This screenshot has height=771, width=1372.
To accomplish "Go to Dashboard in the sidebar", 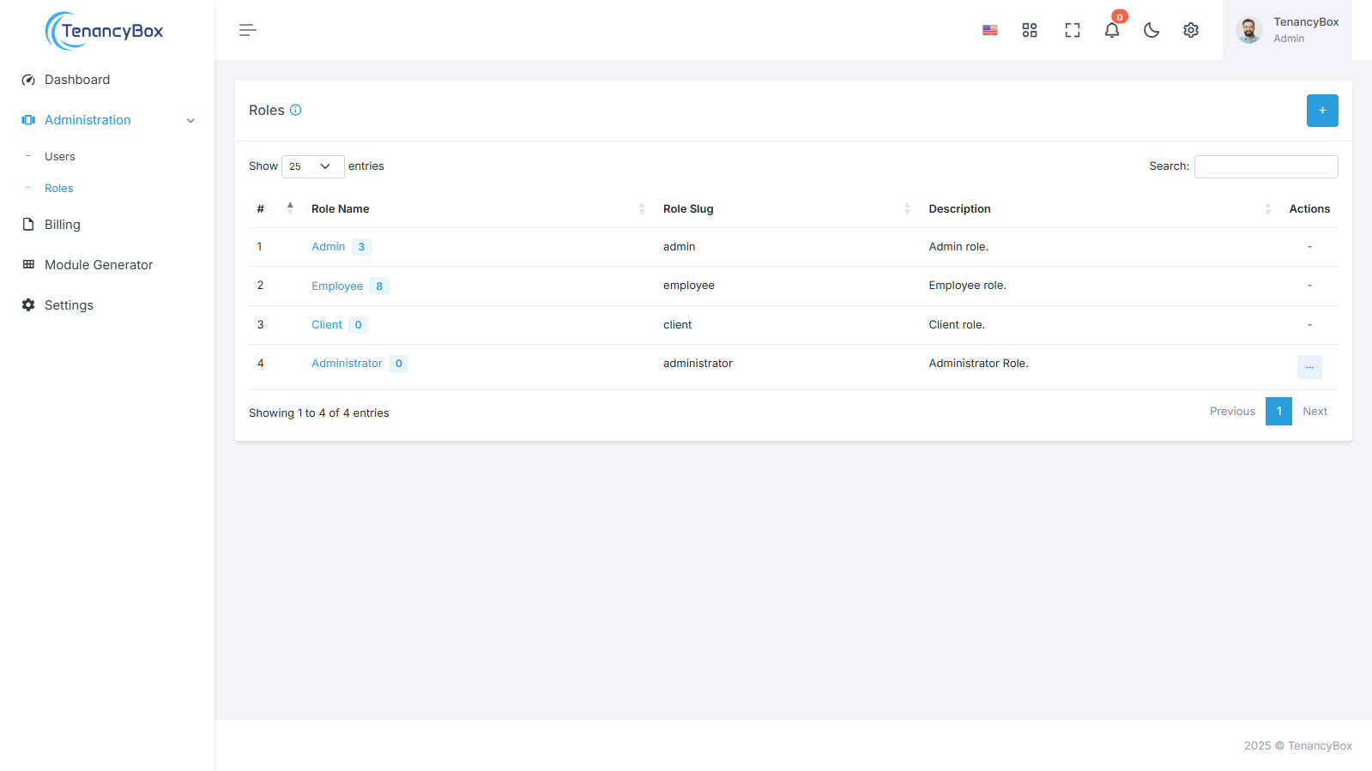I will [77, 80].
